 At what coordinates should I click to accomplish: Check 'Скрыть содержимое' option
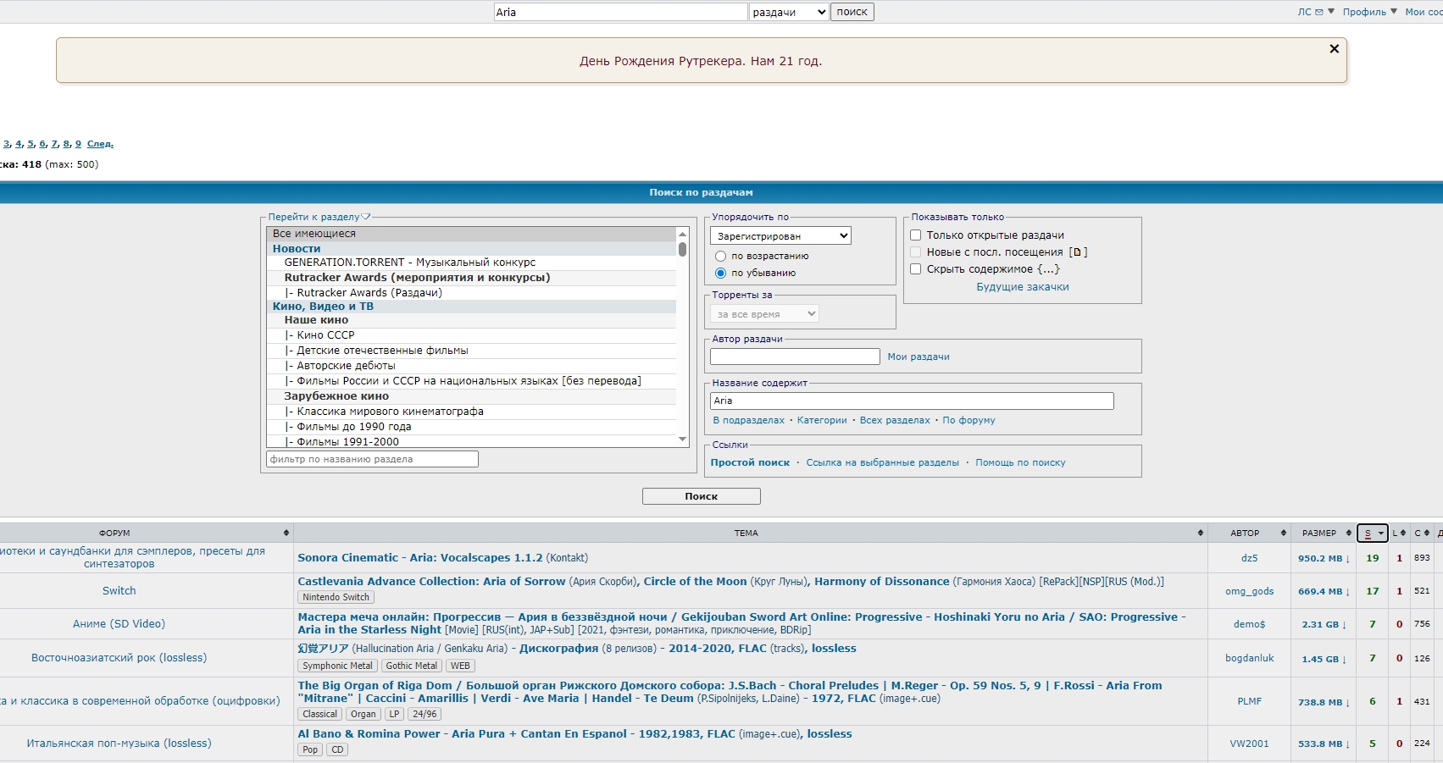tap(915, 269)
